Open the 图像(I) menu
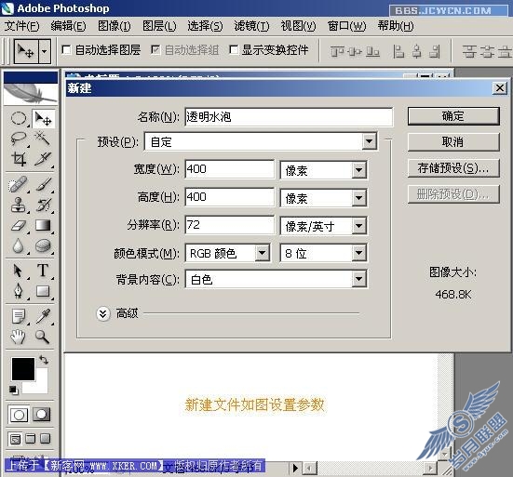The width and height of the screenshot is (513, 477). point(115,26)
